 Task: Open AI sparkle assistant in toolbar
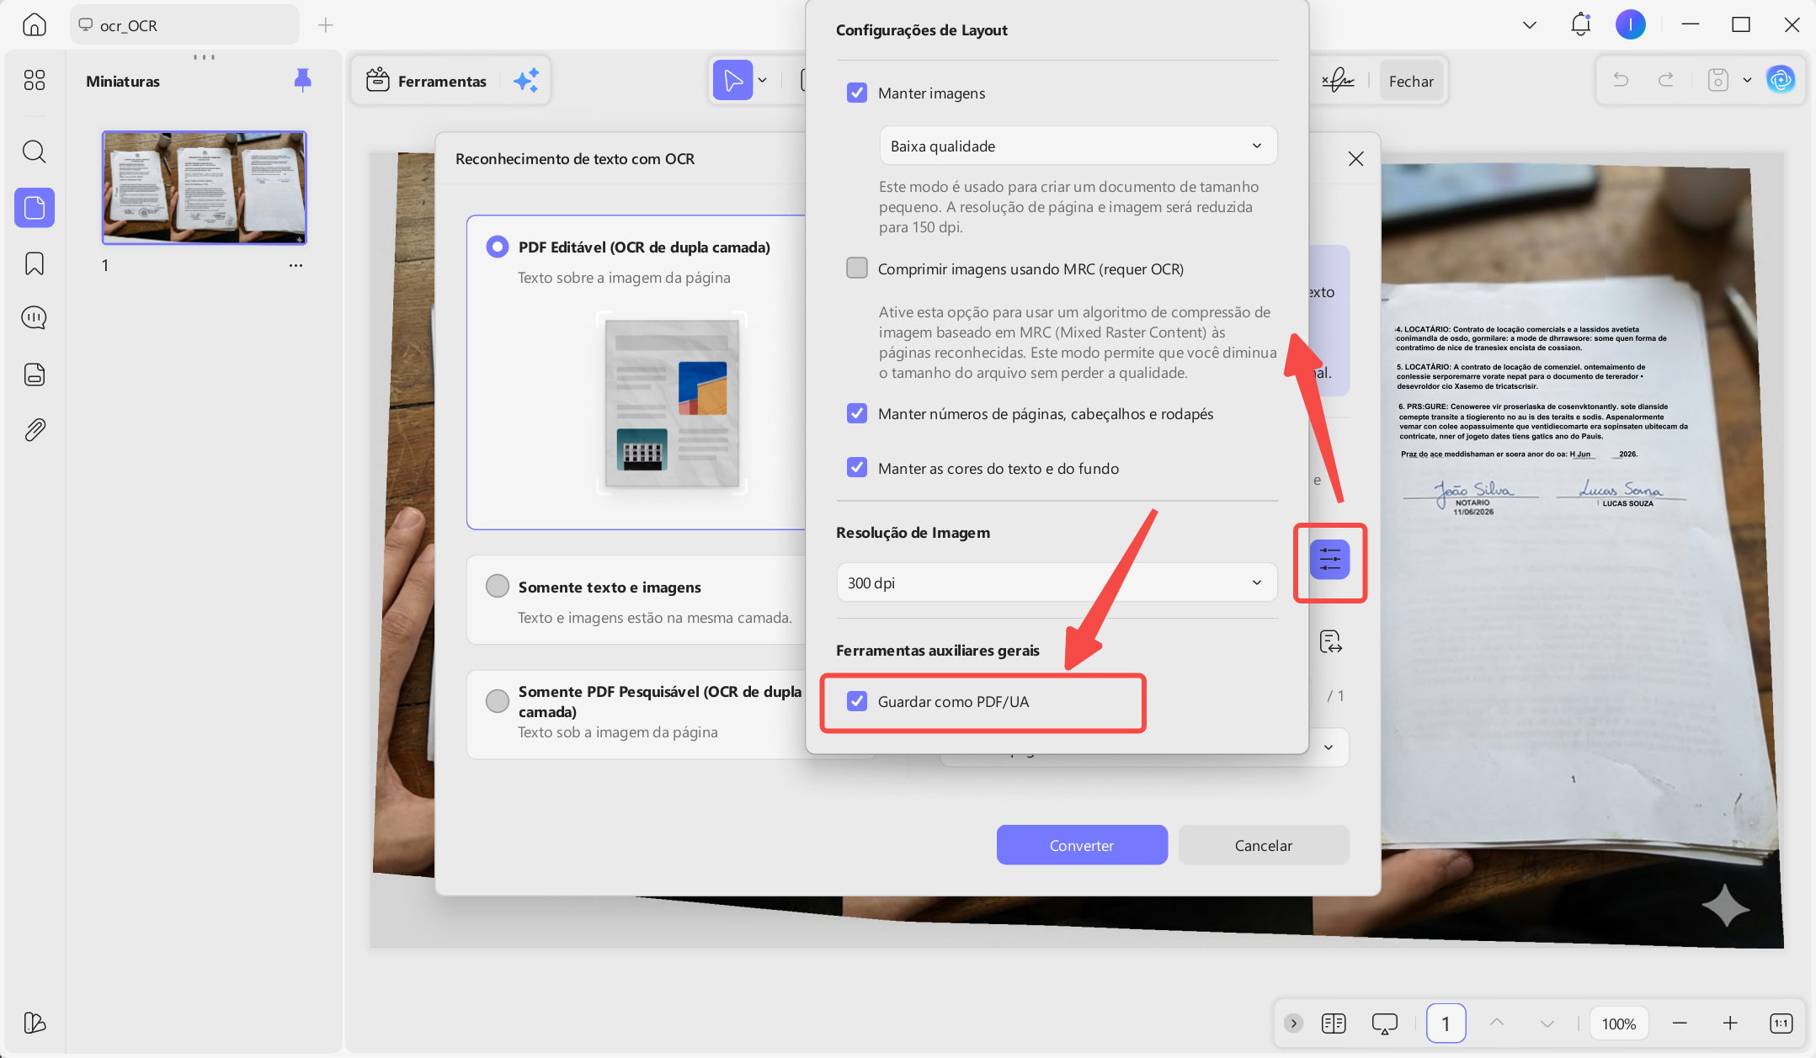[x=526, y=81]
